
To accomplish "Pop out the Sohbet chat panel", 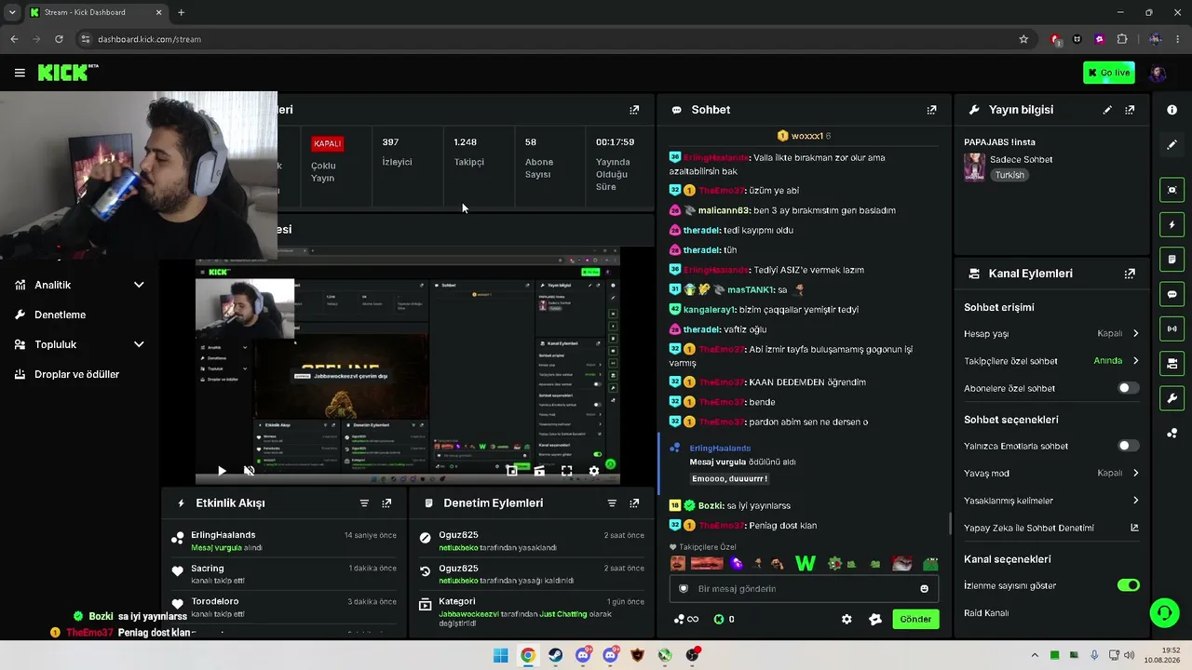I will point(931,110).
